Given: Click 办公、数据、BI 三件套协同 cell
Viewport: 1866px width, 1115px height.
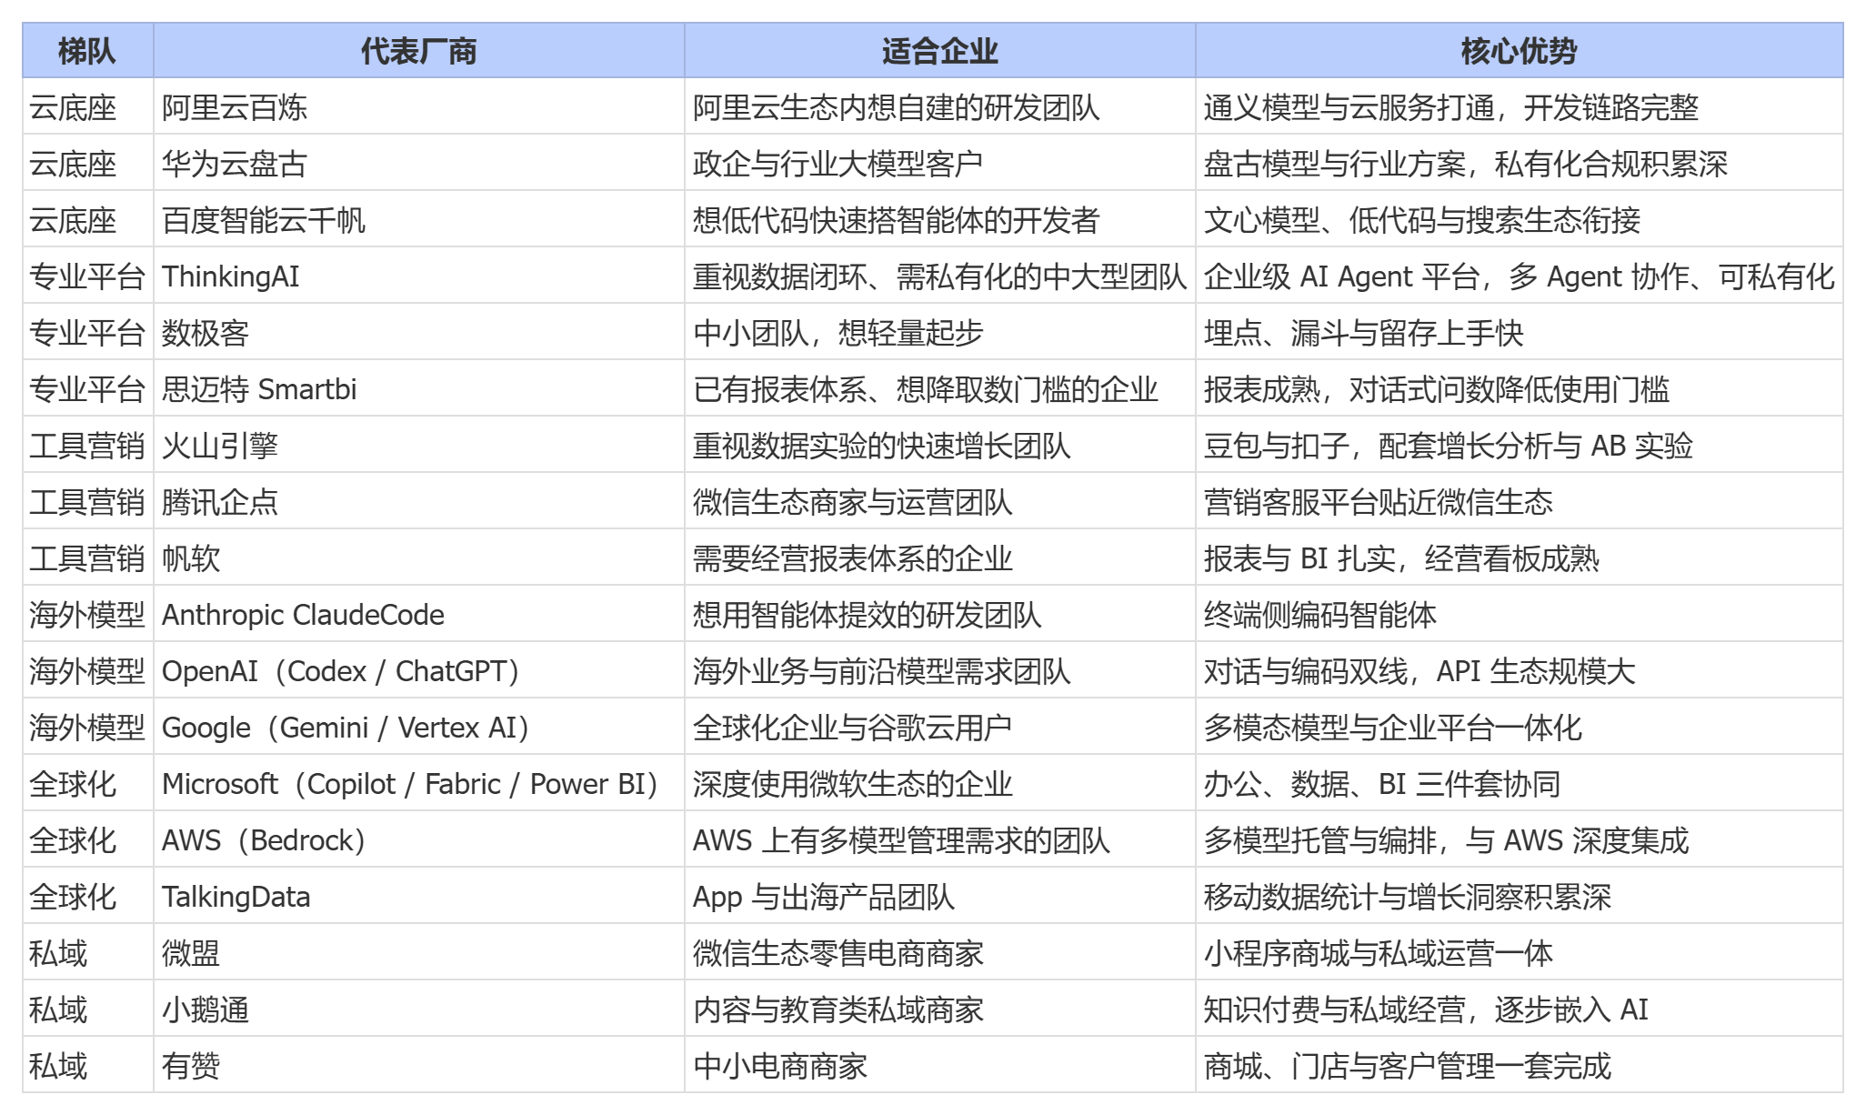Looking at the screenshot, I should tap(1520, 783).
